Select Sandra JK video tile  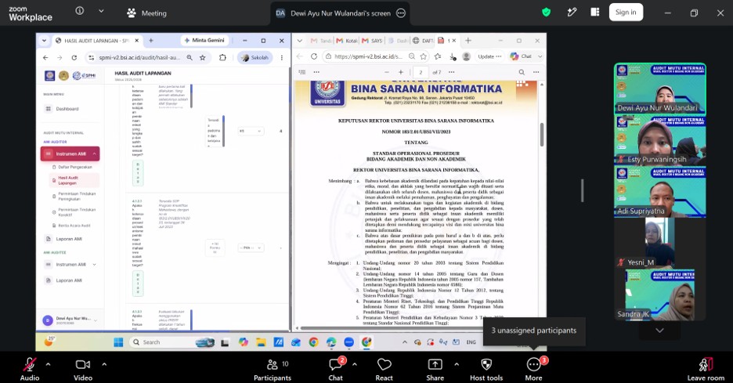(659, 294)
